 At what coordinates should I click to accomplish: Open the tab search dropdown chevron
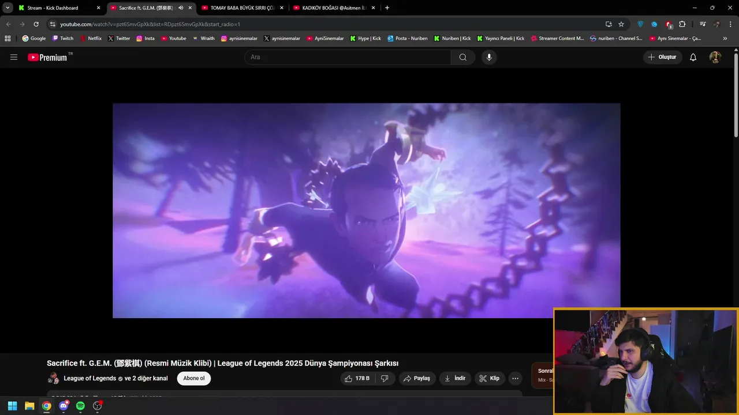point(8,8)
